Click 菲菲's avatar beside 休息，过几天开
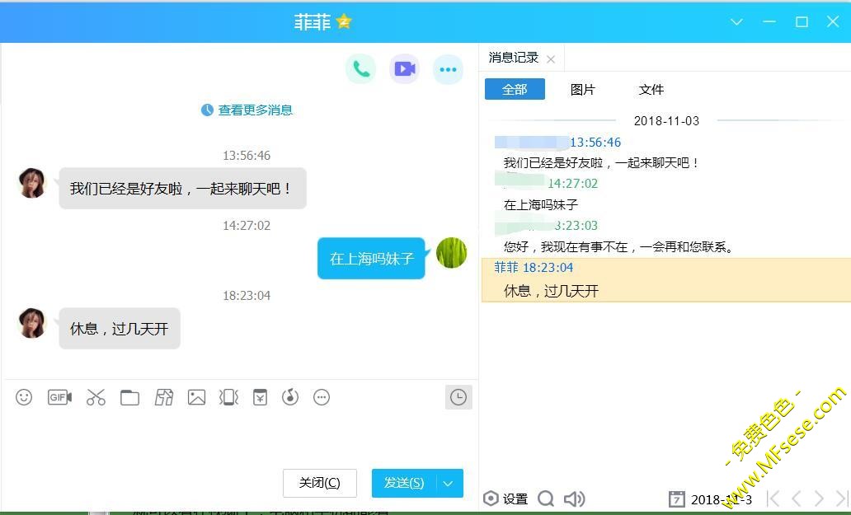The width and height of the screenshot is (851, 515). tap(32, 324)
